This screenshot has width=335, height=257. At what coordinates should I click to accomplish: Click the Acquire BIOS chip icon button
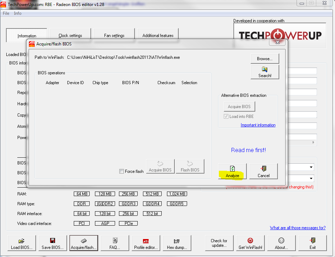(160, 167)
